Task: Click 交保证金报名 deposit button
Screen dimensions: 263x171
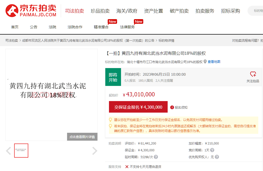Action: coord(138,107)
